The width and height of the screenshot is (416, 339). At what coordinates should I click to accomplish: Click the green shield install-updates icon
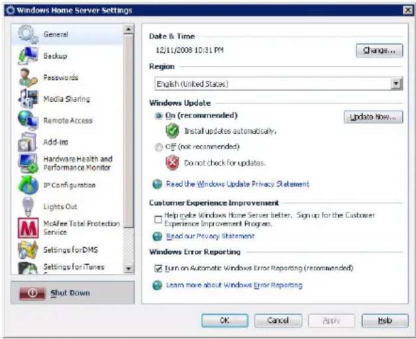(173, 131)
